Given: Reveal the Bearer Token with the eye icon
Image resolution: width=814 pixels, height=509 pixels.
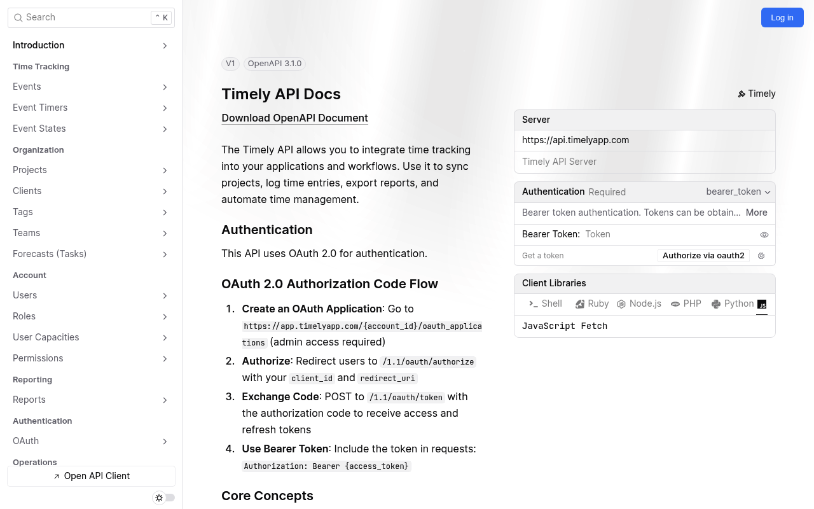Looking at the screenshot, I should point(764,235).
